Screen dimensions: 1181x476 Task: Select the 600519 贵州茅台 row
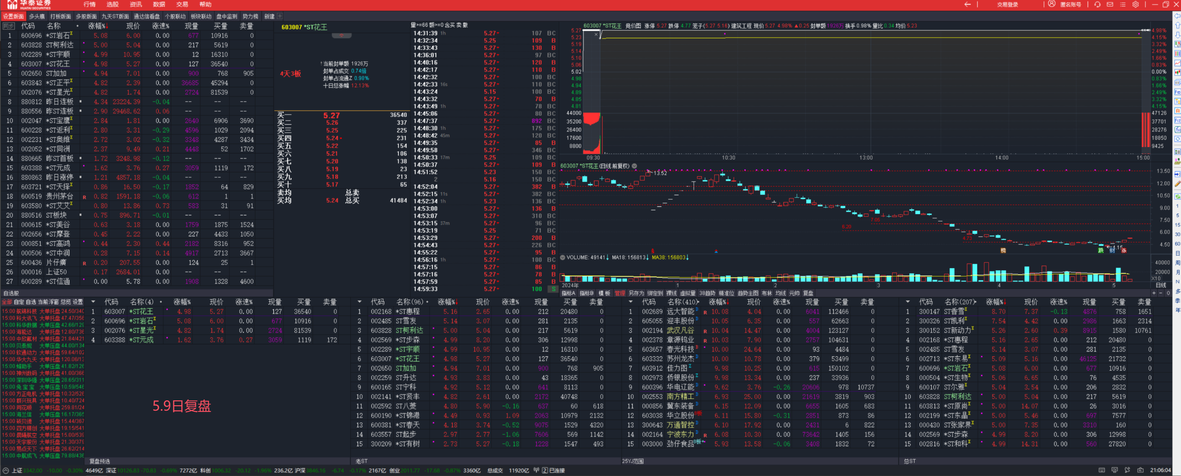pyautogui.click(x=137, y=196)
